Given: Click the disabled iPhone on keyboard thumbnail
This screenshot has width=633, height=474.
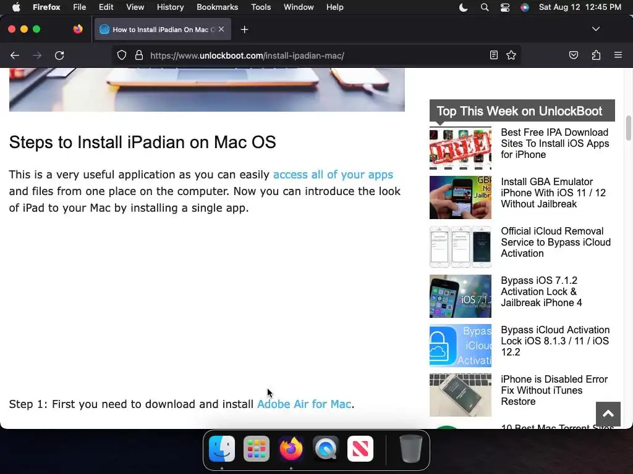Looking at the screenshot, I should (x=460, y=395).
